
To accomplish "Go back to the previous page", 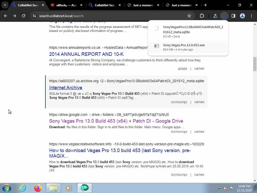I will point(6,16).
